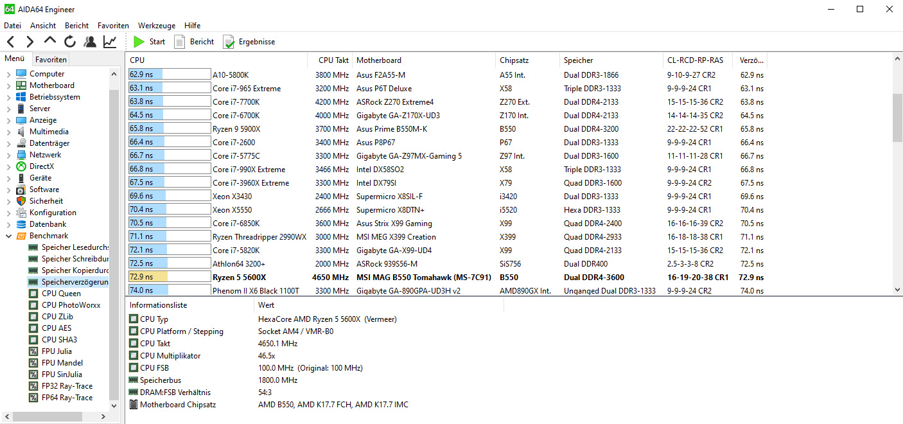Open the Hilfe menu

point(193,26)
